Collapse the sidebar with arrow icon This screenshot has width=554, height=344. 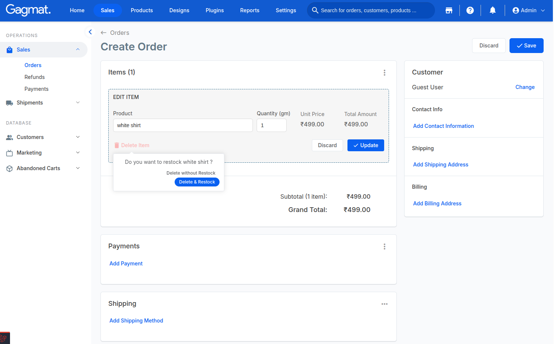[90, 32]
